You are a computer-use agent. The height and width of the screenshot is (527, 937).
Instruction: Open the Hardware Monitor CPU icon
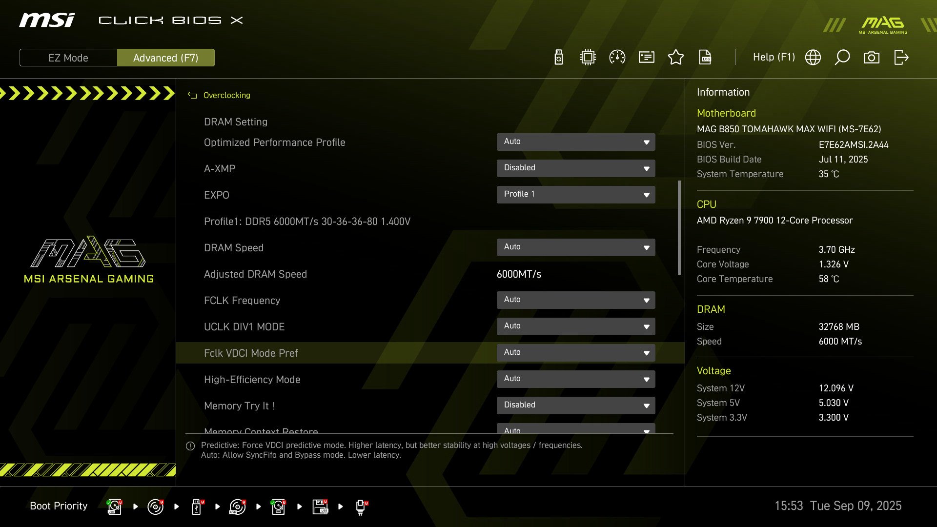pos(587,57)
